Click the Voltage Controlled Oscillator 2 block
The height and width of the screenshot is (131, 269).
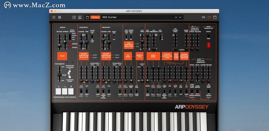(106, 56)
